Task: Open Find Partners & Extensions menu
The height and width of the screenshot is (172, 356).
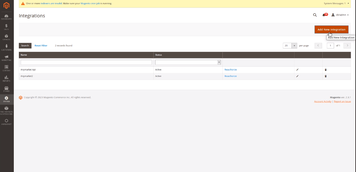Action: coord(6,110)
